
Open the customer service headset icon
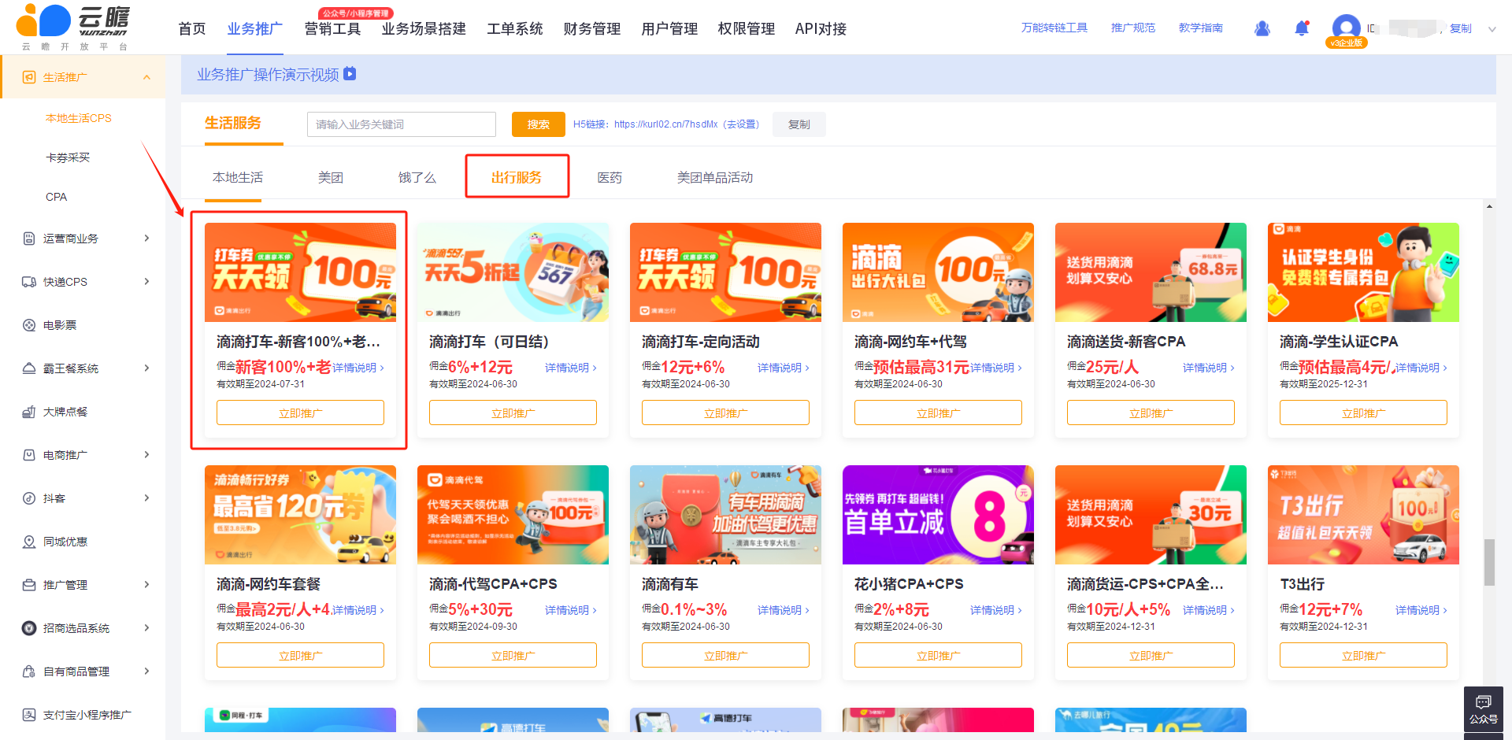coord(1262,28)
